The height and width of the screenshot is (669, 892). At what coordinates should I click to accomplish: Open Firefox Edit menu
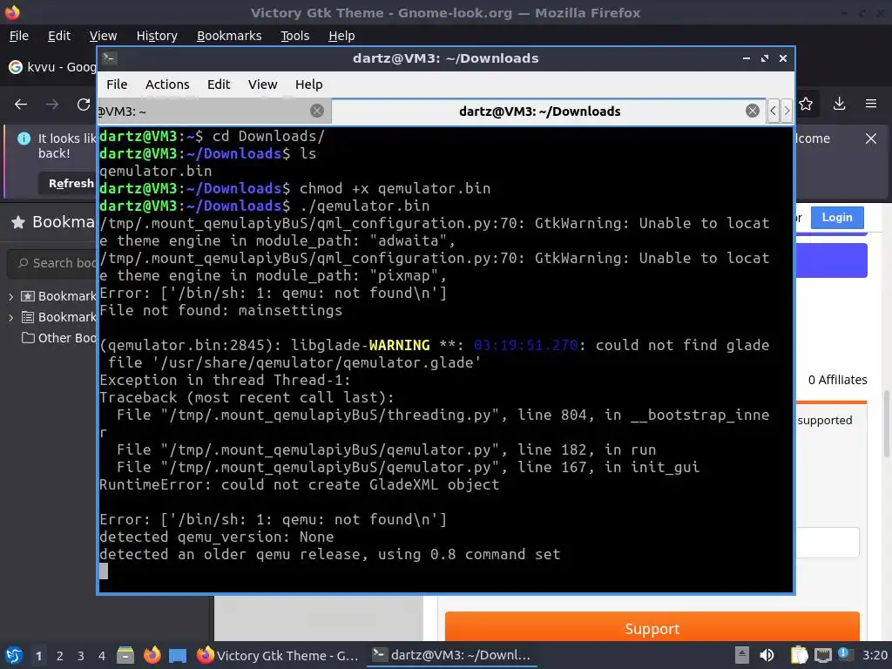(x=59, y=36)
